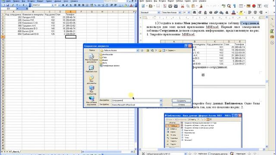Click Name Box showing E9
Image resolution: width=276 pixels, height=155 pixels.
9,9
